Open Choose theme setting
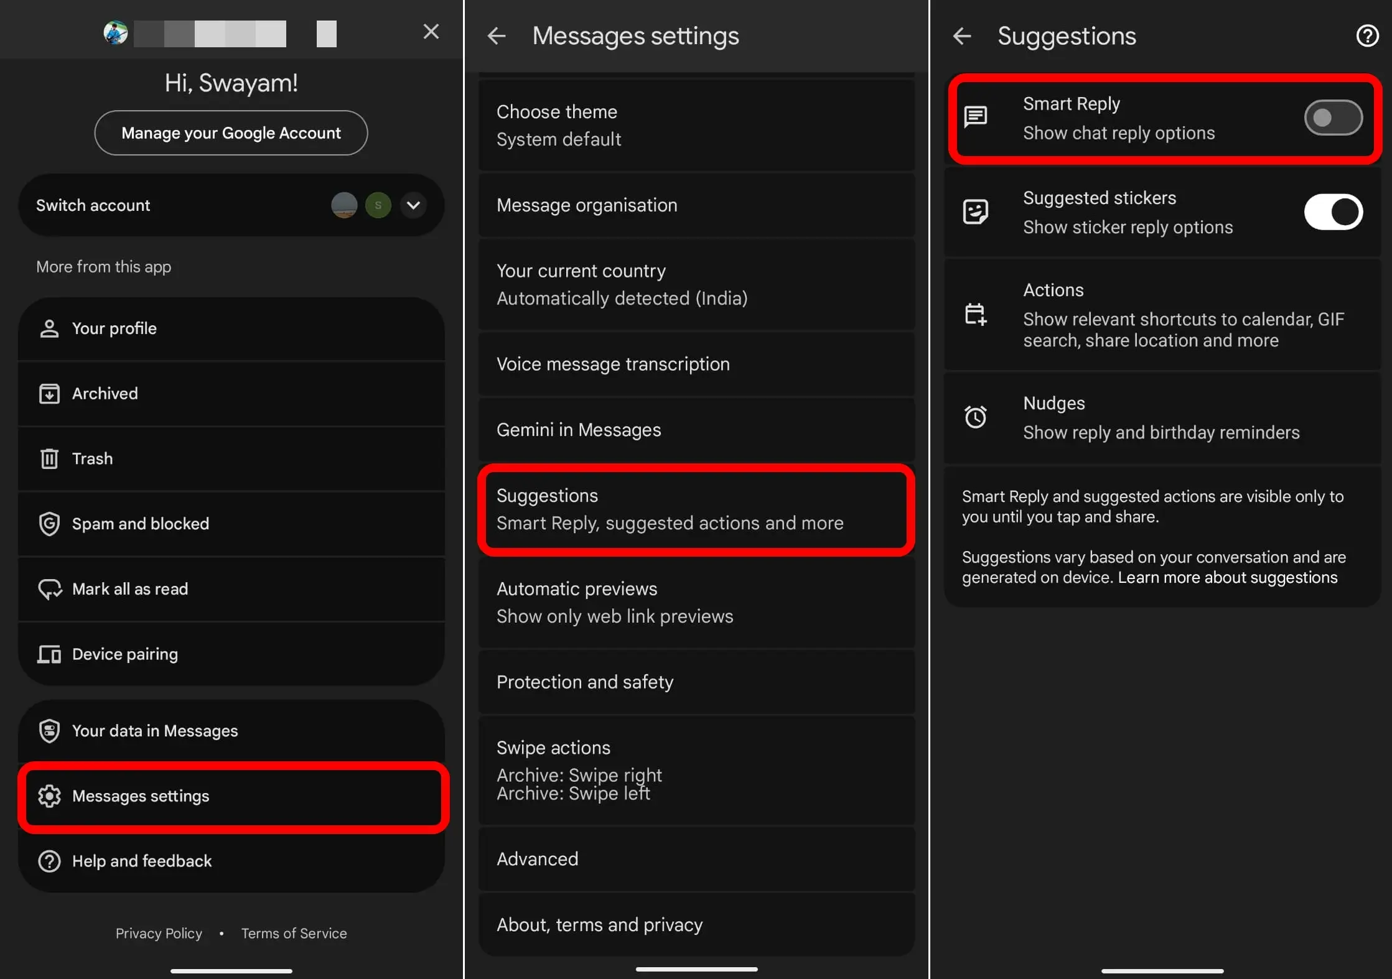1392x979 pixels. coord(556,124)
